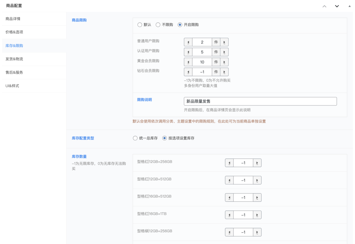Screen dimensions: 355x244
Task: Decrease stock for 型格红|16GB+1TB
Action: (x=229, y=215)
